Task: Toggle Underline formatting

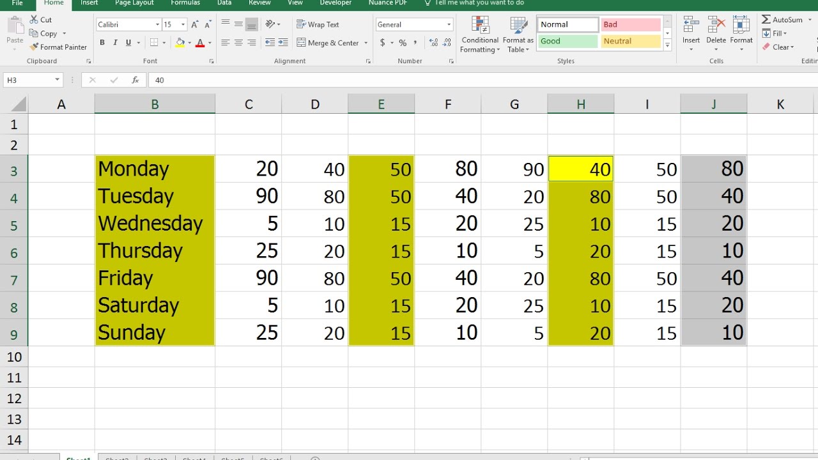Action: point(128,43)
